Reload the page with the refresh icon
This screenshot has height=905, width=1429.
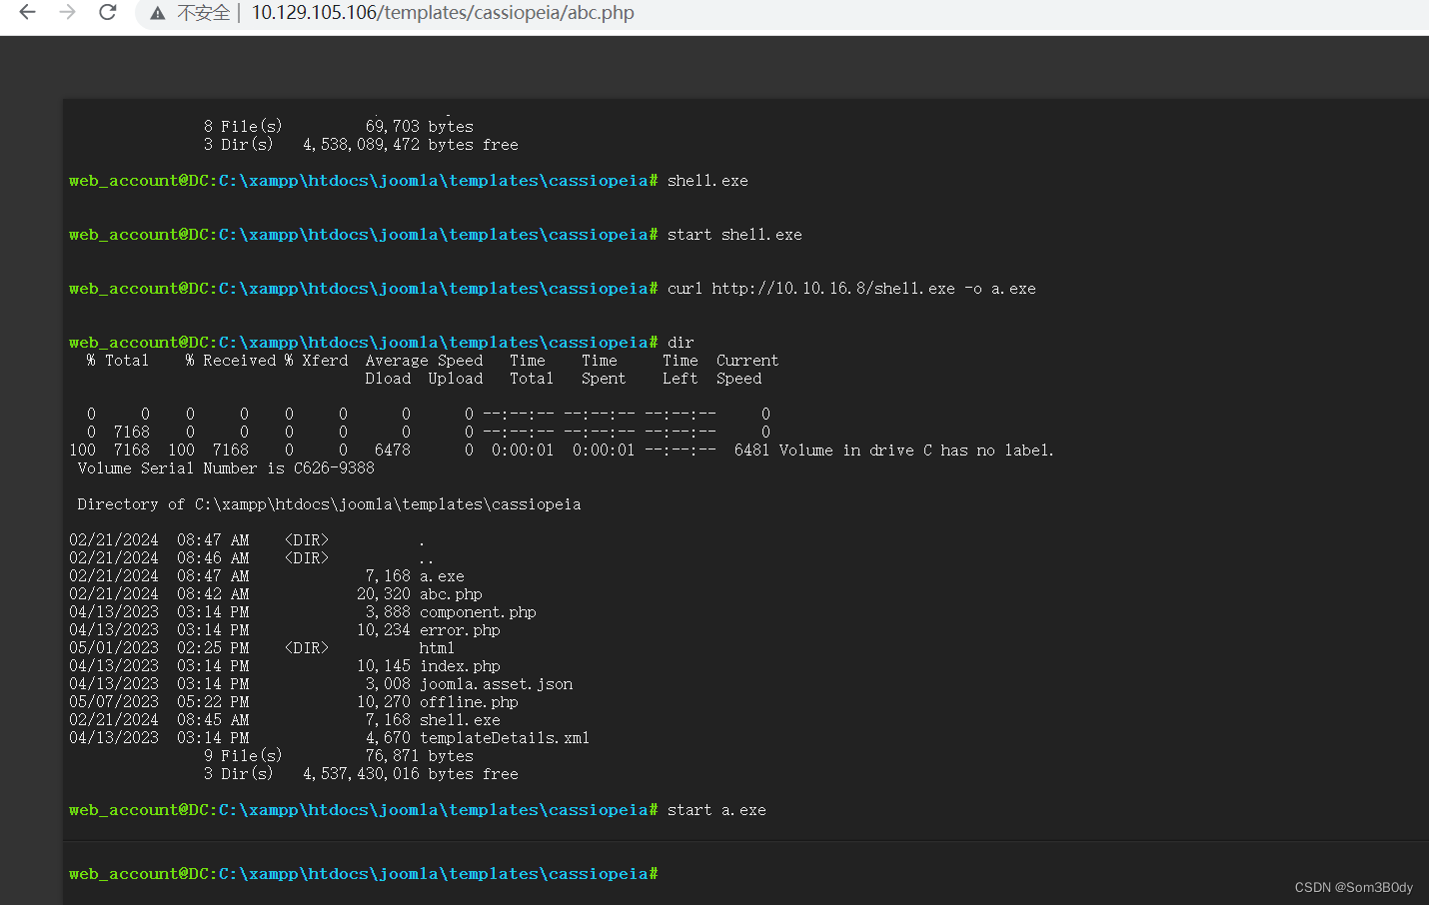pos(108,12)
